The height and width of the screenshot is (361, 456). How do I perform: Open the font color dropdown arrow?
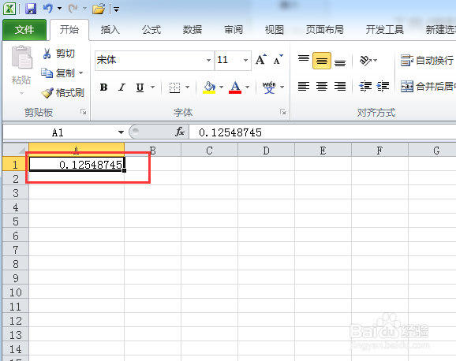(x=248, y=87)
